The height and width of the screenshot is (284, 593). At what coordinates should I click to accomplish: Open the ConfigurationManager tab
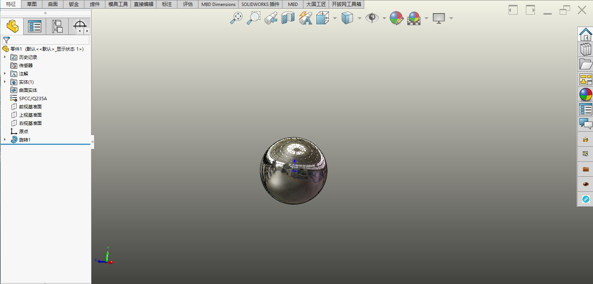57,26
